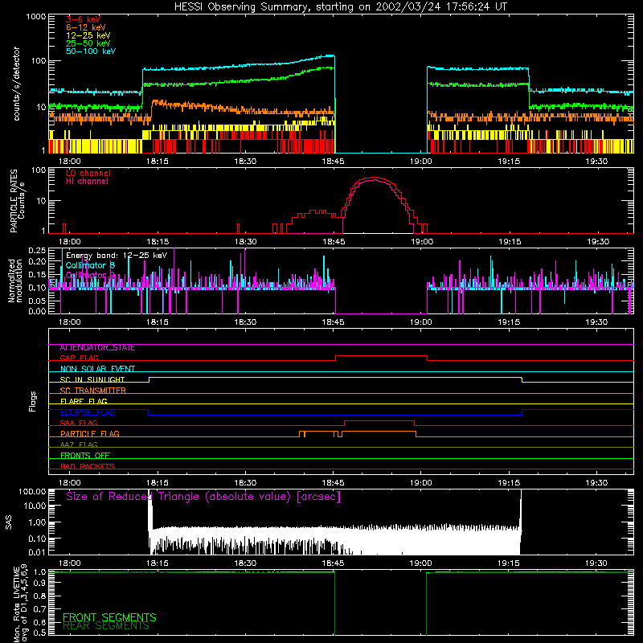
Task: Click the 10.00 SAS tick label
Action: pyautogui.click(x=35, y=506)
